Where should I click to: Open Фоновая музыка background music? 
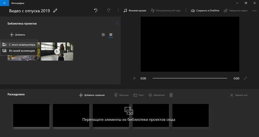(135, 11)
